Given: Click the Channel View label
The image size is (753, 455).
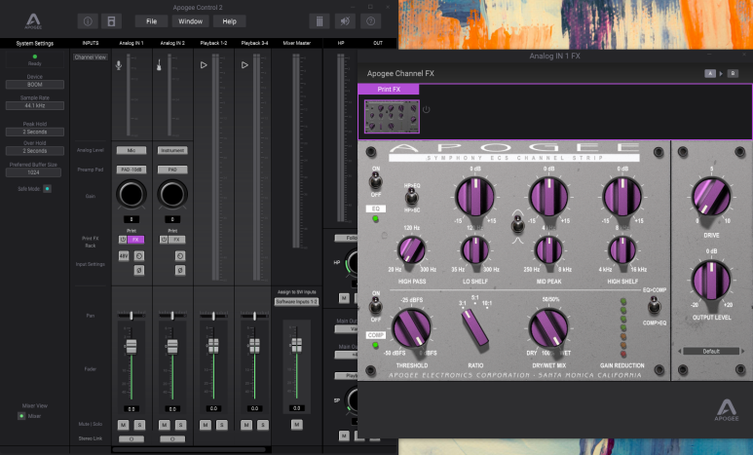Looking at the screenshot, I should [91, 57].
